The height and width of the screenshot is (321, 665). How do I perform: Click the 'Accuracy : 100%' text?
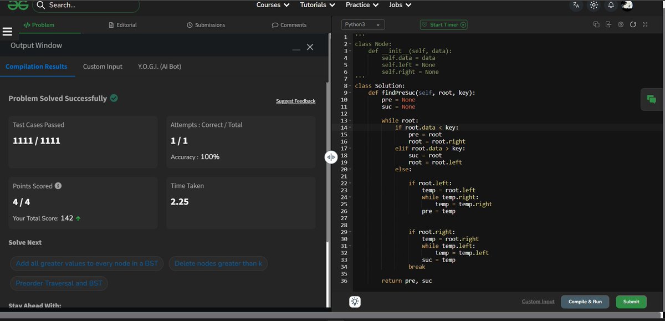(x=195, y=157)
